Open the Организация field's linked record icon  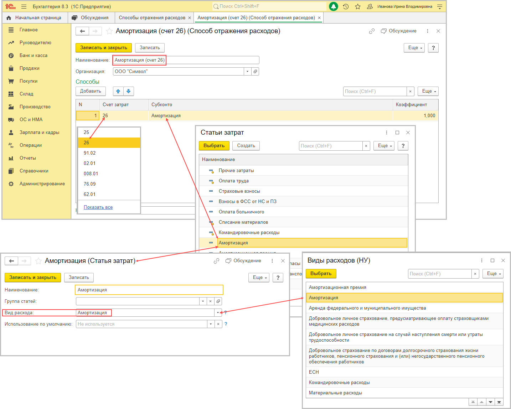coord(255,72)
